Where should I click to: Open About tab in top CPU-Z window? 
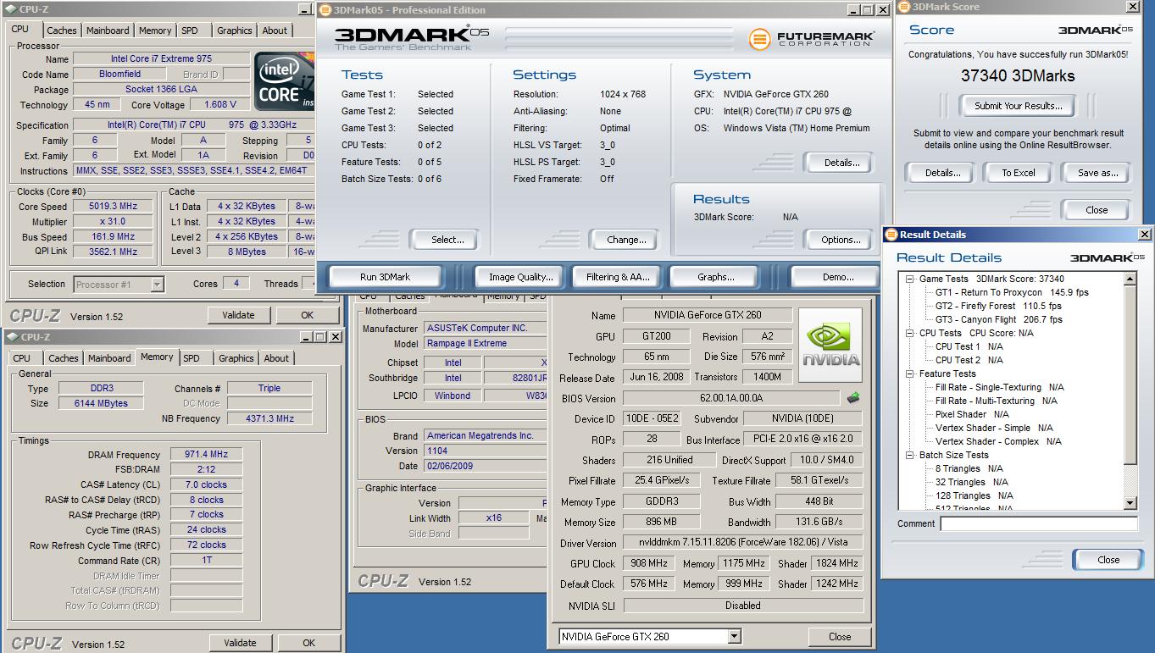point(275,30)
